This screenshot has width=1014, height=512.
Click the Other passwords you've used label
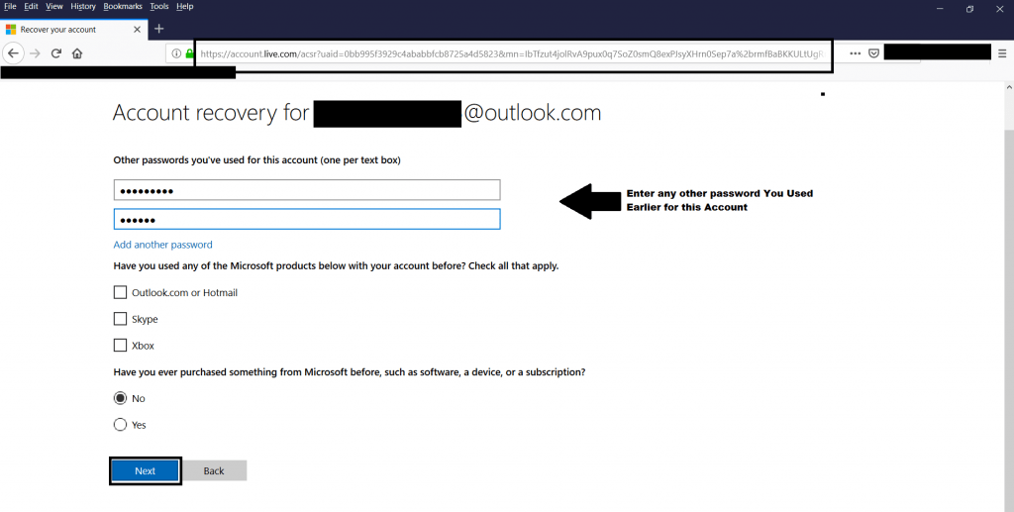coord(256,159)
